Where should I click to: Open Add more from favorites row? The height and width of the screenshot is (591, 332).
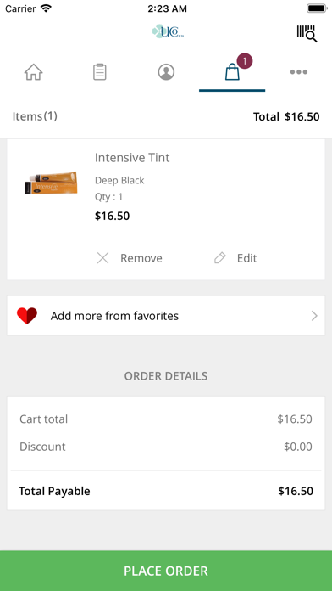[x=166, y=316]
